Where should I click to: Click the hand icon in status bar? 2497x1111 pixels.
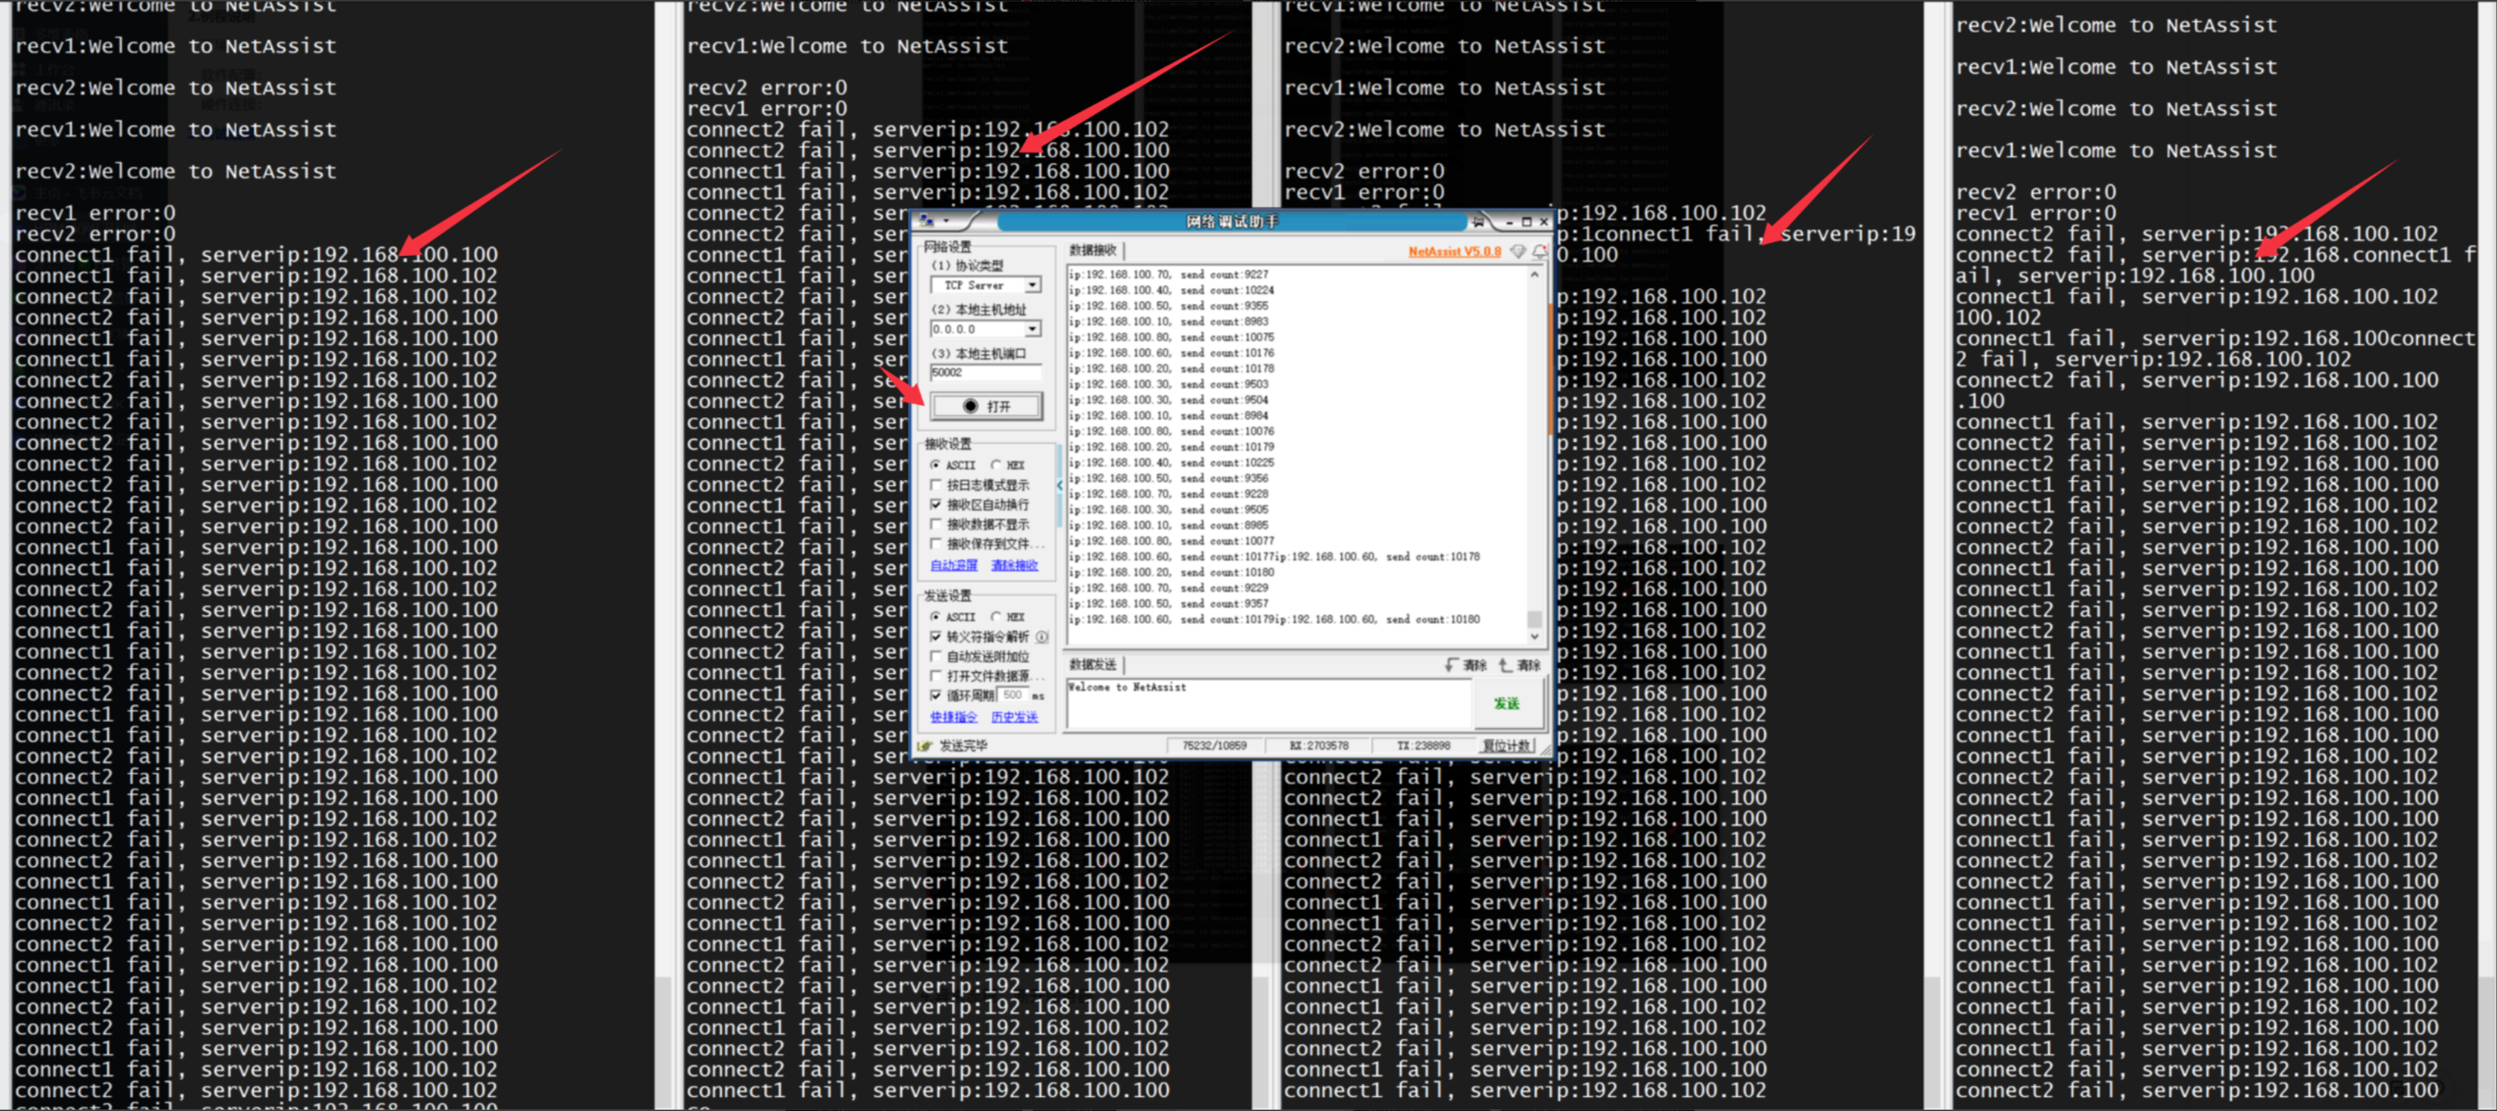(924, 745)
